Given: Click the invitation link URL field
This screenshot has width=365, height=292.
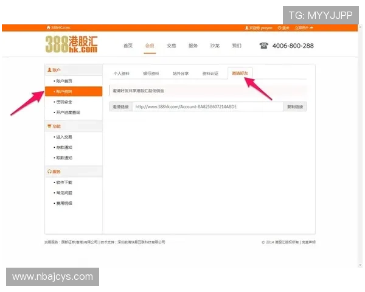Looking at the screenshot, I should [x=208, y=106].
